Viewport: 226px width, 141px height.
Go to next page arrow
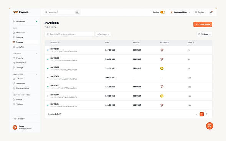pos(207,114)
